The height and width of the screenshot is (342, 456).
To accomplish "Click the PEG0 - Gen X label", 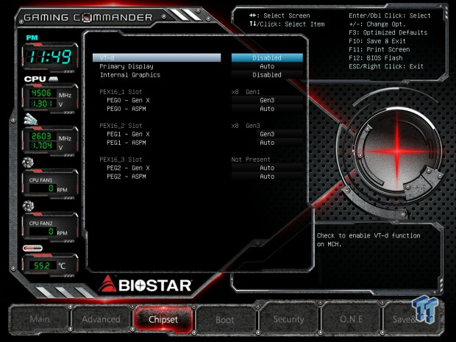I will click(128, 100).
